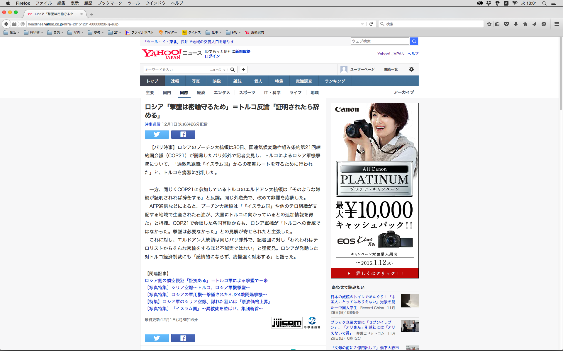Viewport: 563px width, 351px height.
Task: Open the settings gear on Yahoo News
Action: tap(411, 69)
